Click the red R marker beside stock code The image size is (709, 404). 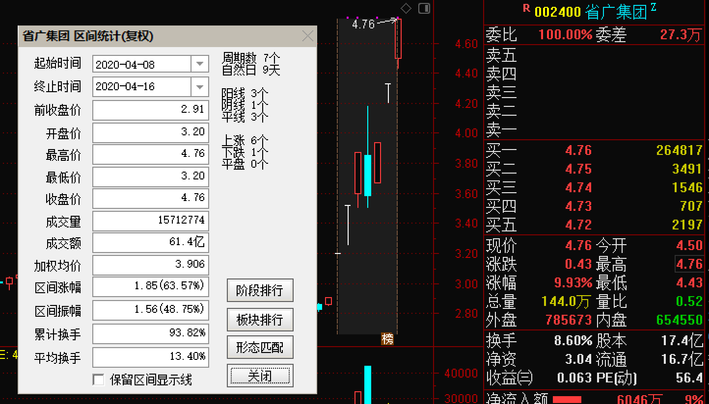pos(526,8)
